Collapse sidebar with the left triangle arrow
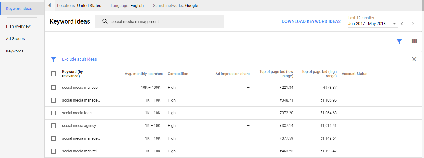Viewport: 424px width, 158px height. coord(49,5)
